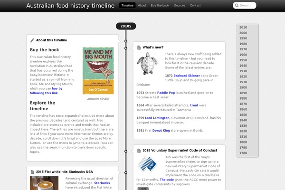Screen dimensions: 285x190
Task: Open the Sources menu item
Action: 180,5
